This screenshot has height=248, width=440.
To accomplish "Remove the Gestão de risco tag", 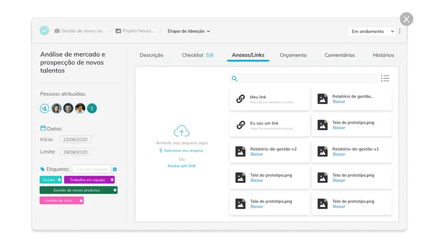I will [81, 201].
